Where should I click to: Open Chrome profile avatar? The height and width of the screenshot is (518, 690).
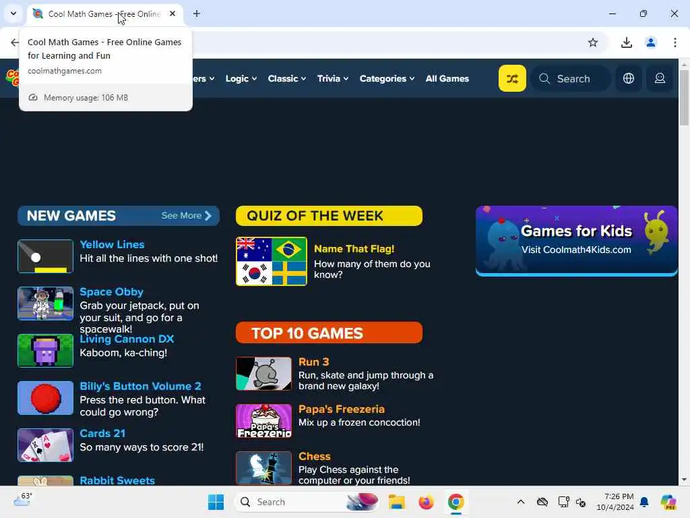[x=650, y=42]
